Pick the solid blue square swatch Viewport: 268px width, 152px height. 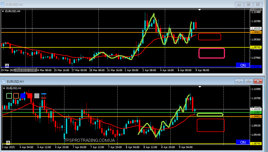tap(23, 96)
